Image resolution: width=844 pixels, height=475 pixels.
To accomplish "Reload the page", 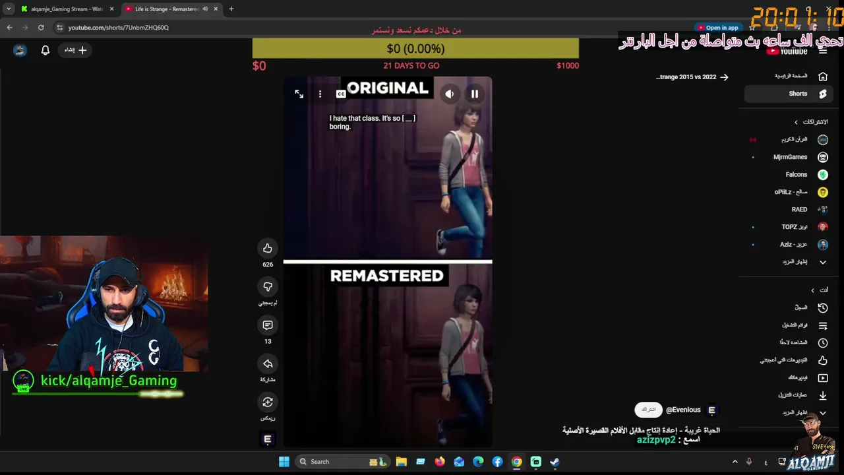I will click(x=41, y=28).
